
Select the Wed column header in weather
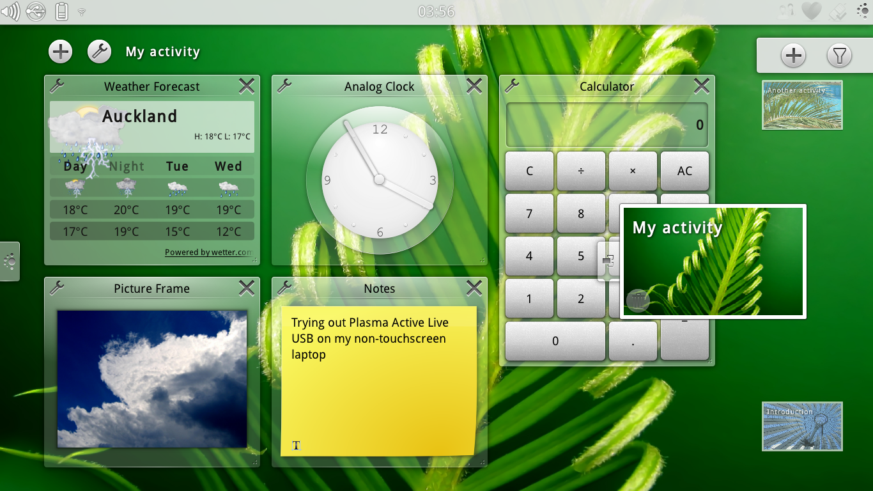[x=229, y=166]
